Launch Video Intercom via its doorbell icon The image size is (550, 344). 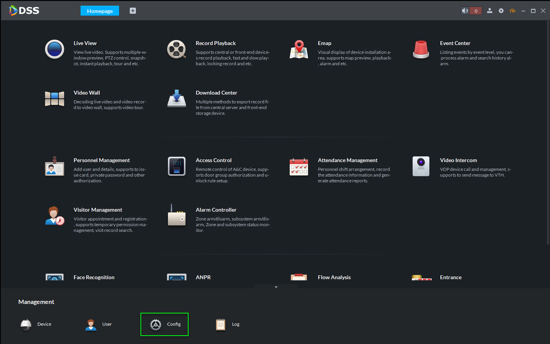421,166
